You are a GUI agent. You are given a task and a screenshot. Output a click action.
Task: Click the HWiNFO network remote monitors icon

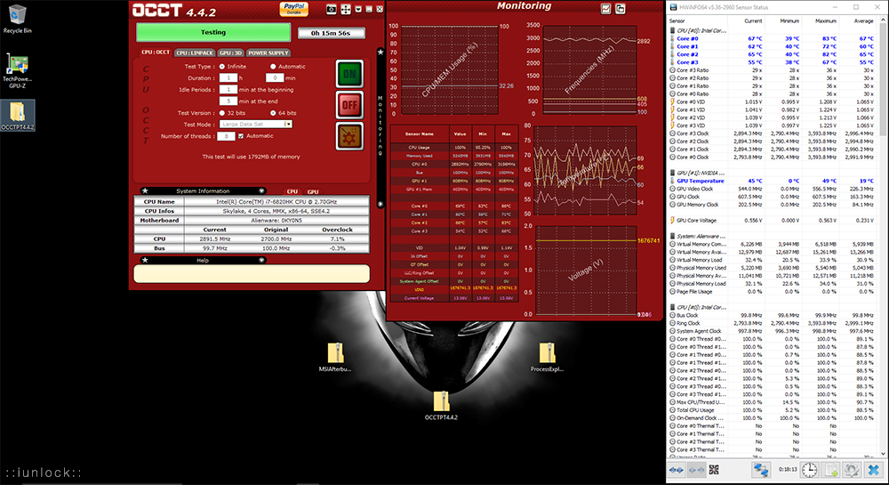761,470
